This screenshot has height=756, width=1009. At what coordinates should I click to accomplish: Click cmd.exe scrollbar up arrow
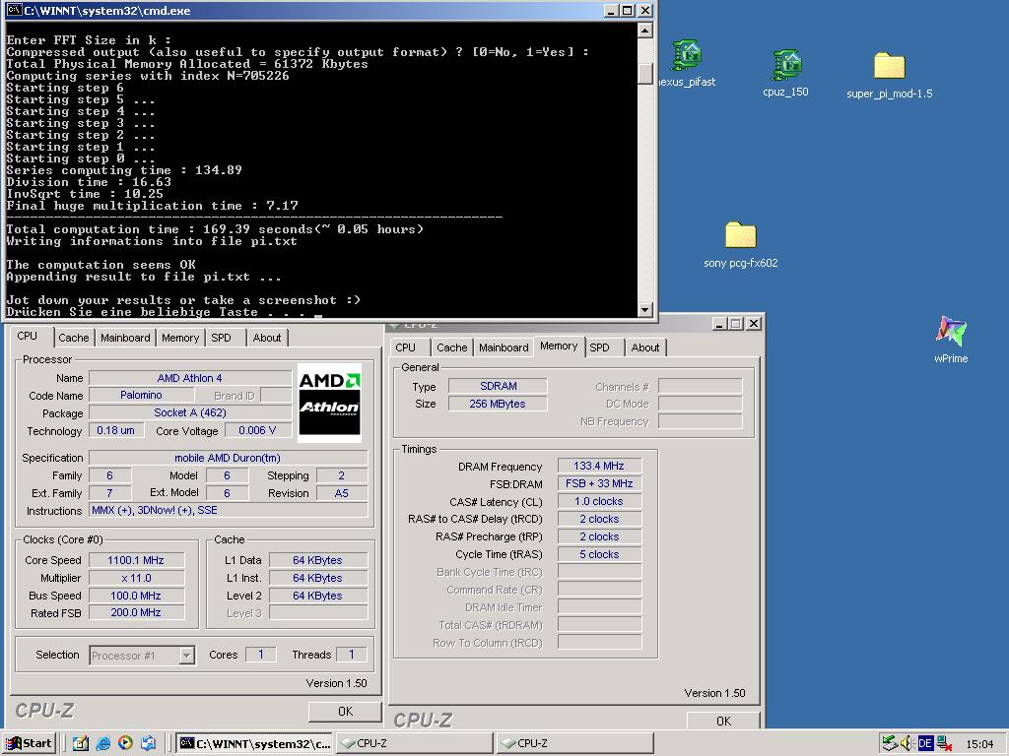[x=645, y=31]
